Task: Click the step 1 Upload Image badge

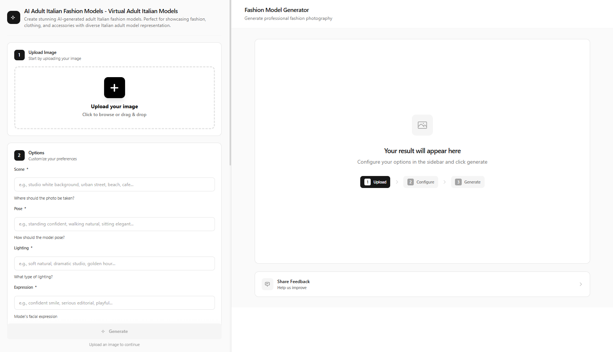Action: coord(19,55)
